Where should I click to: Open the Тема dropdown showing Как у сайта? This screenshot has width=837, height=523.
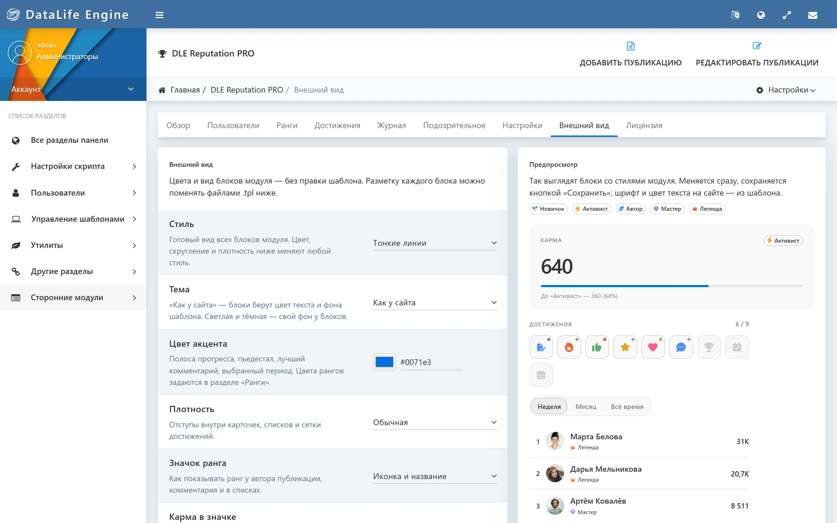[x=435, y=303]
